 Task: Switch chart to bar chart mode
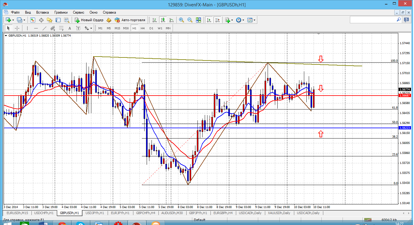tap(155, 20)
